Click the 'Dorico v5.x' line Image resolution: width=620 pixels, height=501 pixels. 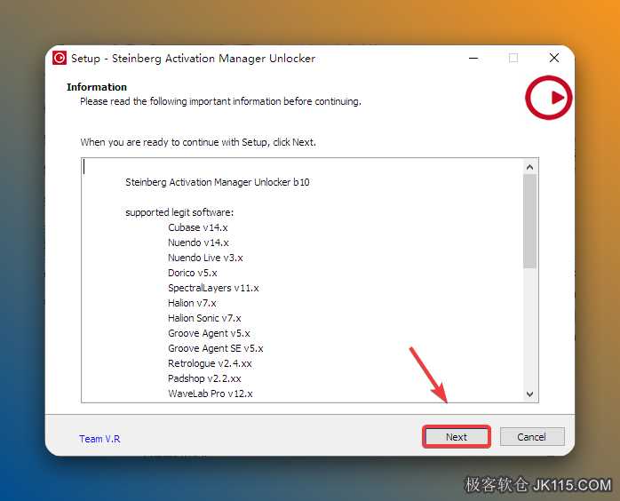(x=193, y=273)
